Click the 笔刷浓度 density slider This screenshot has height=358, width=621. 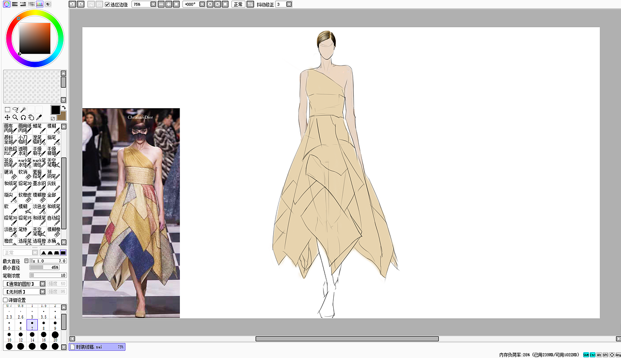(x=48, y=276)
